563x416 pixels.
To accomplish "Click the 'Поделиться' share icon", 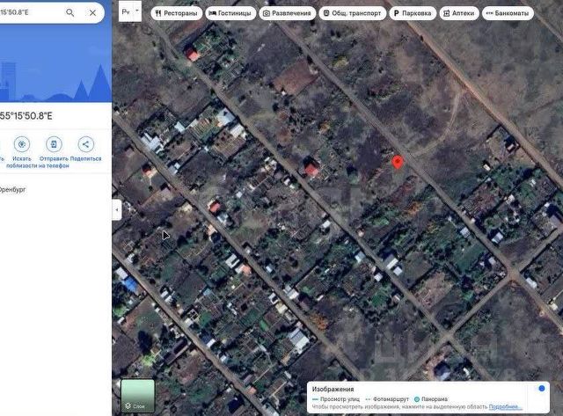I will tap(86, 144).
